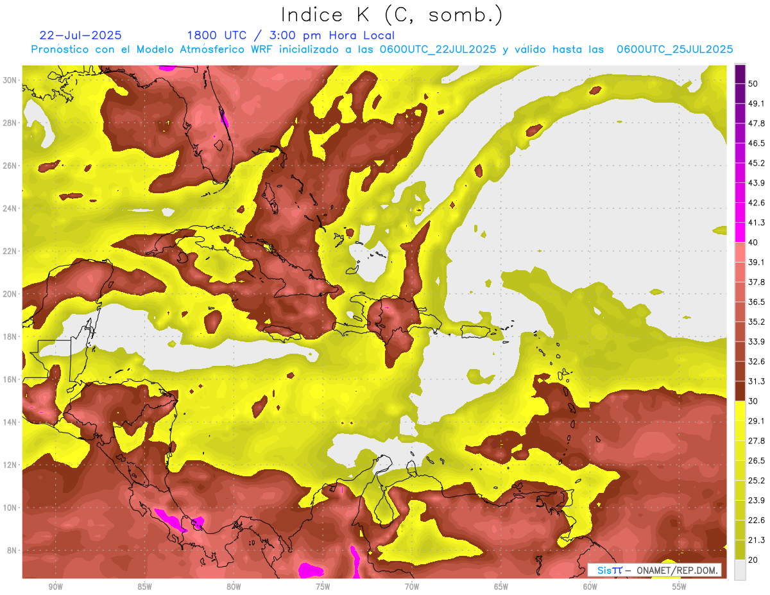Screen dimensions: 770x595
Task: Click the "0600UTC_25JUL2025" valid-until timestamp
Action: pos(675,49)
